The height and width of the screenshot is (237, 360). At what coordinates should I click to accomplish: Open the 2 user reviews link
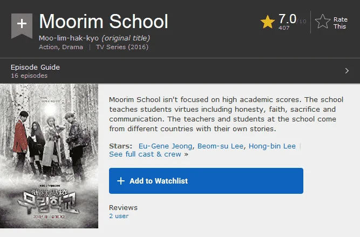(119, 216)
